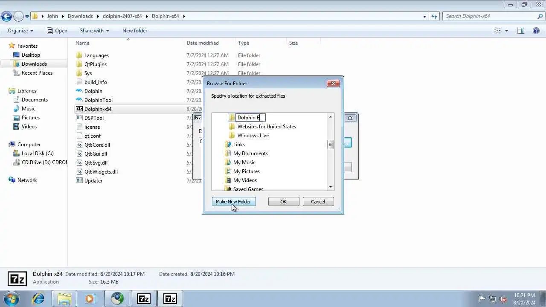Open Recent Places in Favorites

(x=37, y=73)
